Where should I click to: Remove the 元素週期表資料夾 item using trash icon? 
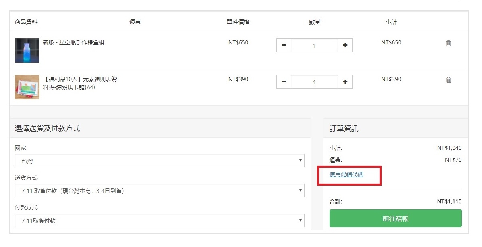[448, 80]
